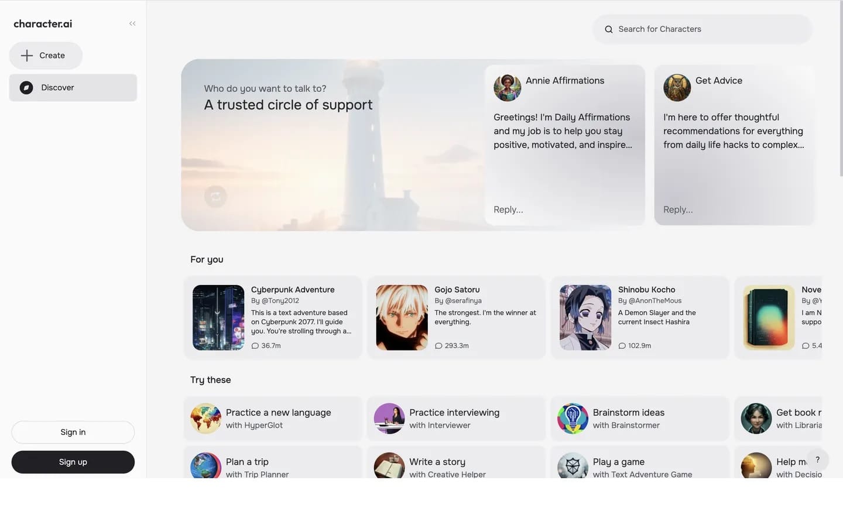Click author @AnonTheMous
Image resolution: width=843 pixels, height=525 pixels.
click(x=655, y=301)
